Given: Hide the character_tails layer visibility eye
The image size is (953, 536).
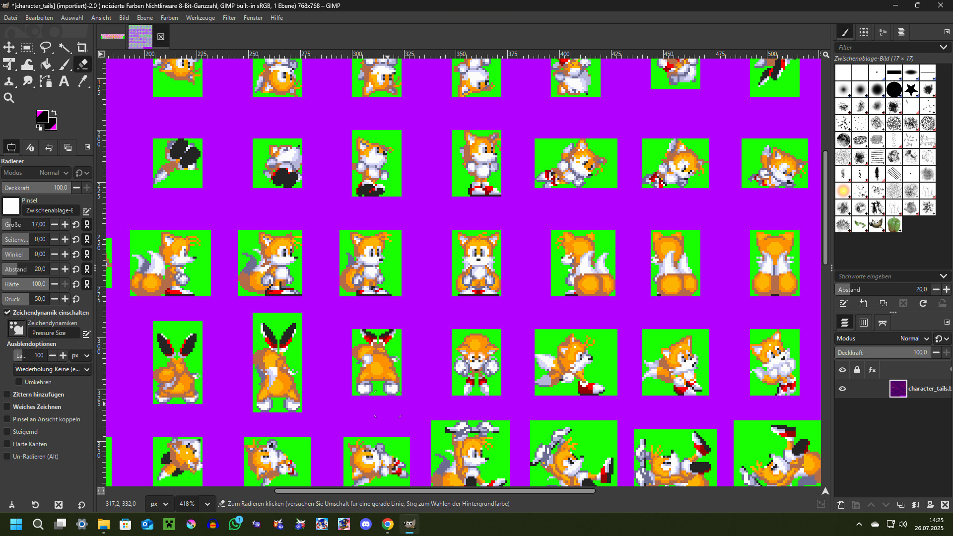Looking at the screenshot, I should click(x=842, y=389).
